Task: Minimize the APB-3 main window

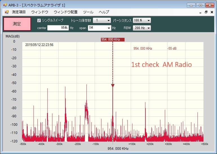Action: pyautogui.click(x=191, y=5)
